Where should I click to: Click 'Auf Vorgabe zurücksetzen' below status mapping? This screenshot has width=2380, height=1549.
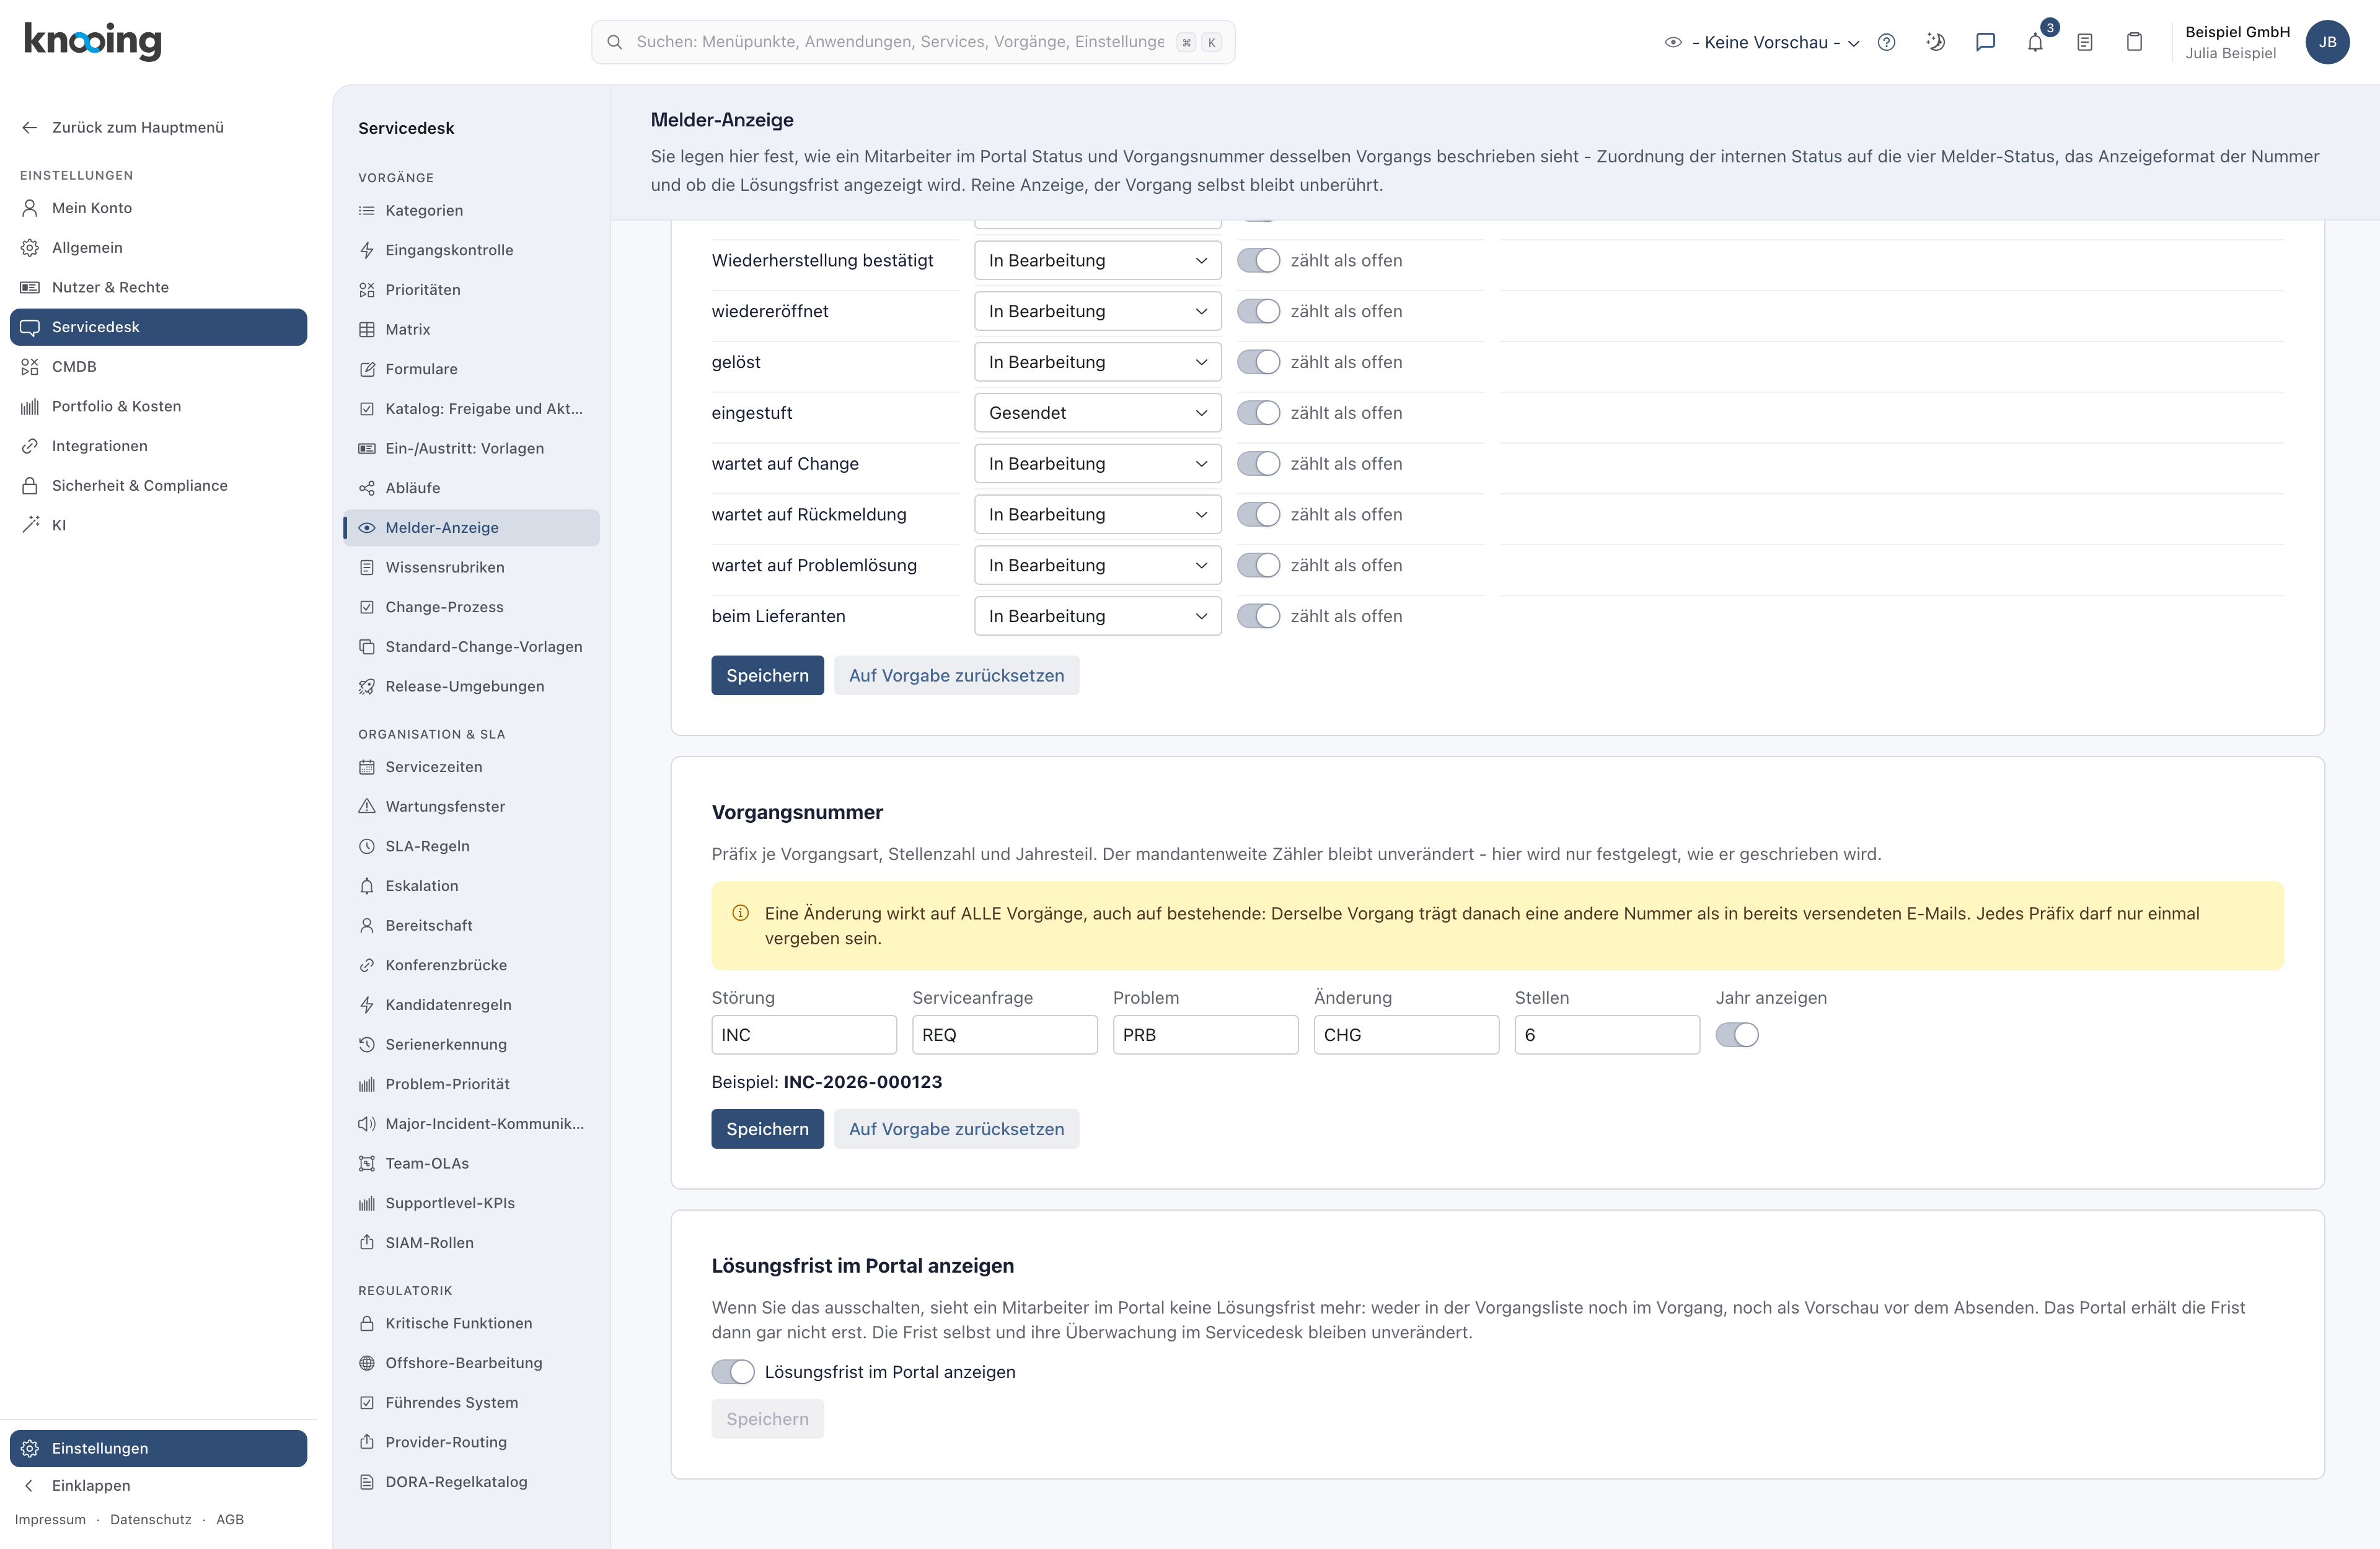[956, 675]
